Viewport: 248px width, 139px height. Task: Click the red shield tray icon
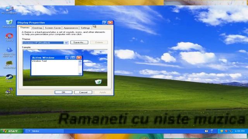click(226, 131)
